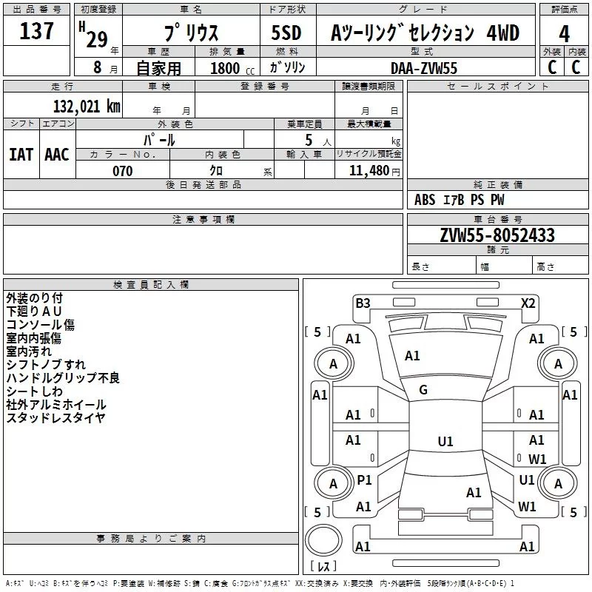Select the P1 paint mark on diagram
The image size is (592, 592).
click(364, 480)
